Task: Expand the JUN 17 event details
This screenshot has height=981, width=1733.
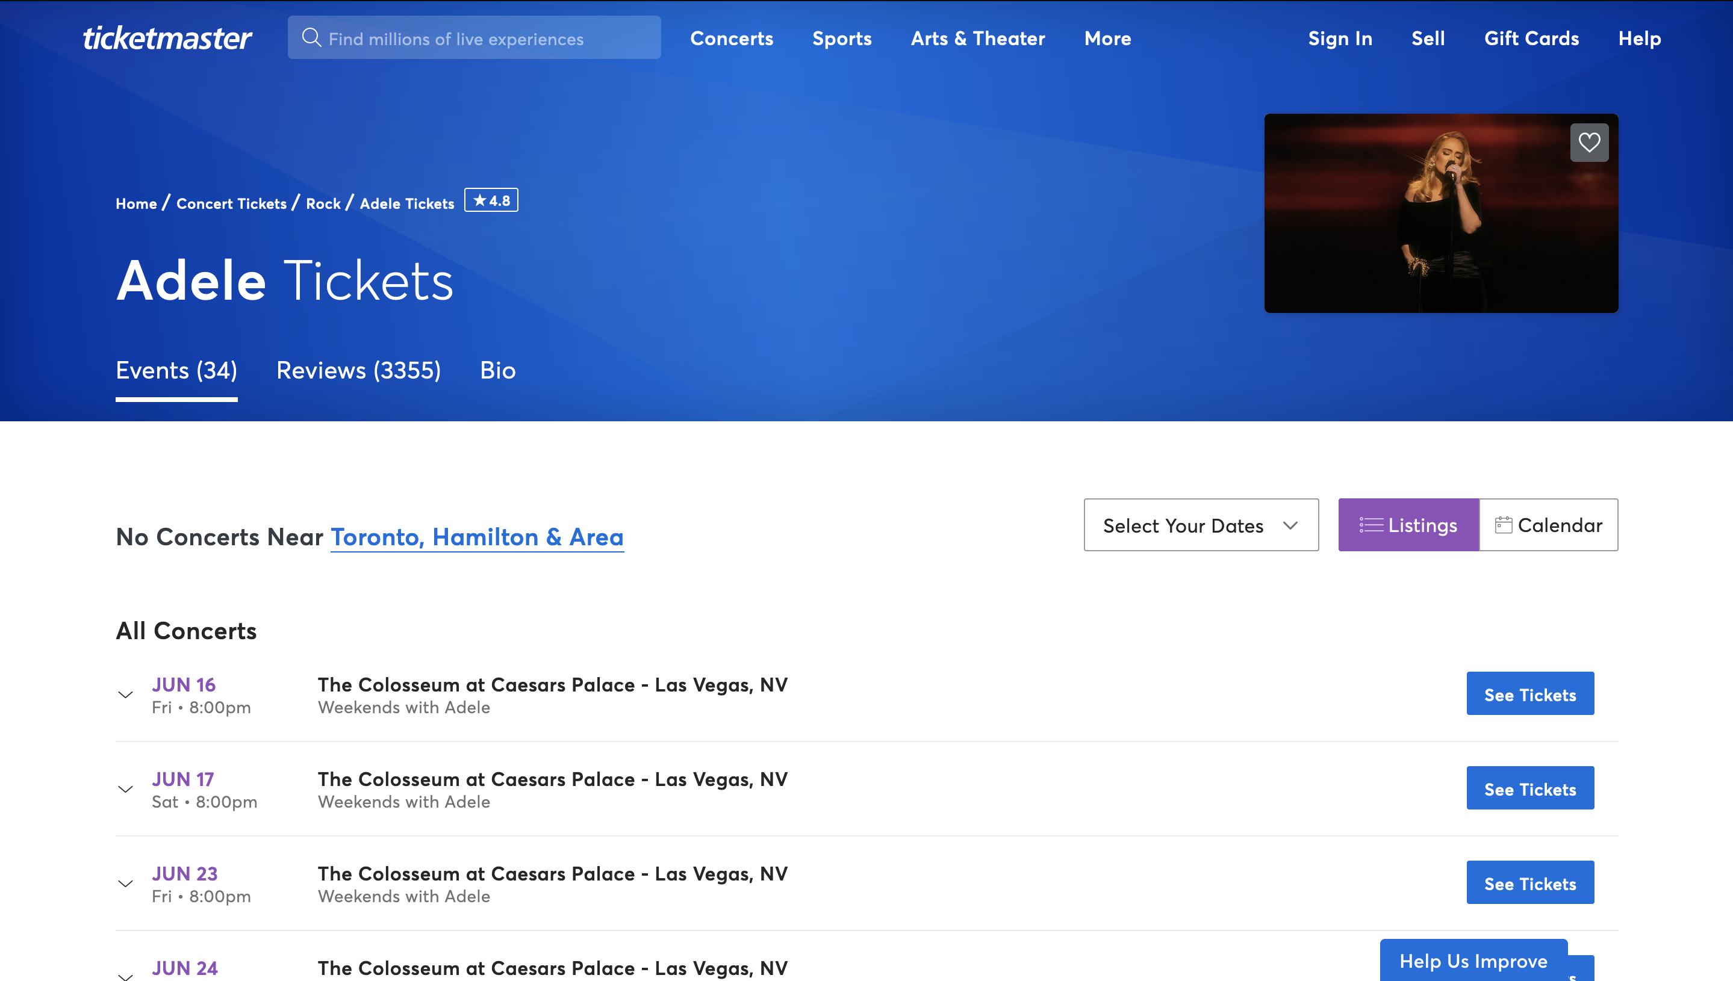Action: 125,789
